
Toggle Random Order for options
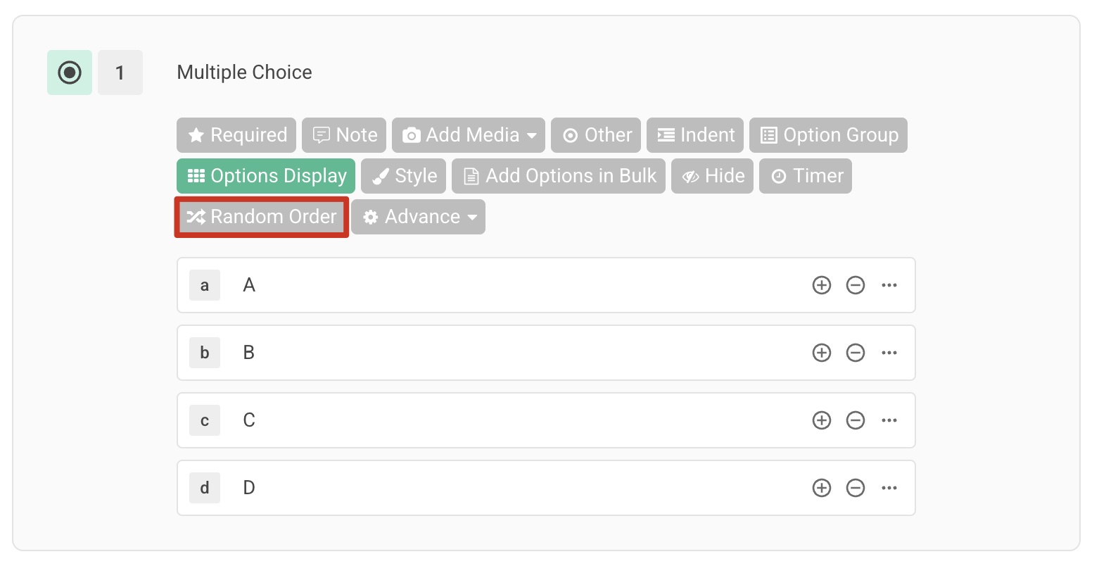point(262,217)
